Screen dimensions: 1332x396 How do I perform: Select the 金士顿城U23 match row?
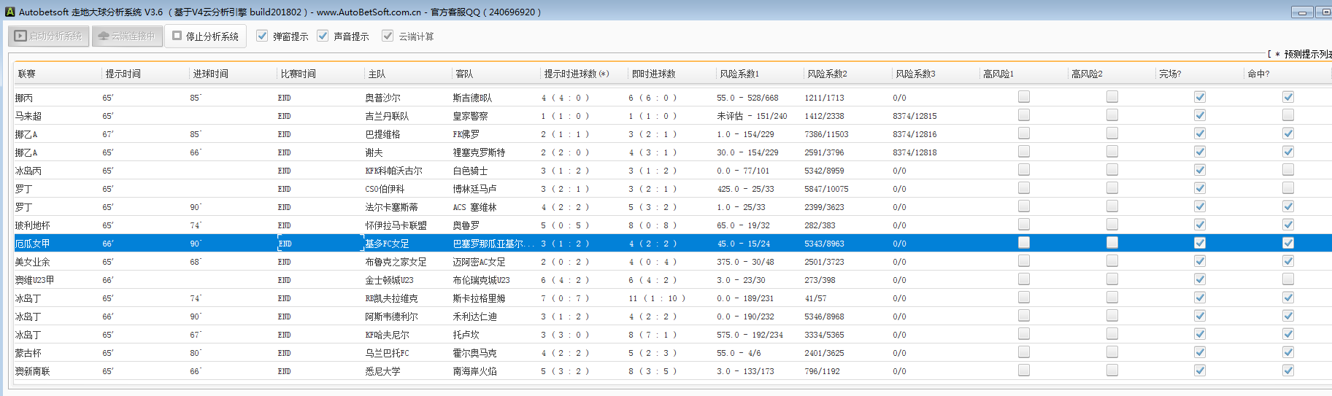coord(389,280)
